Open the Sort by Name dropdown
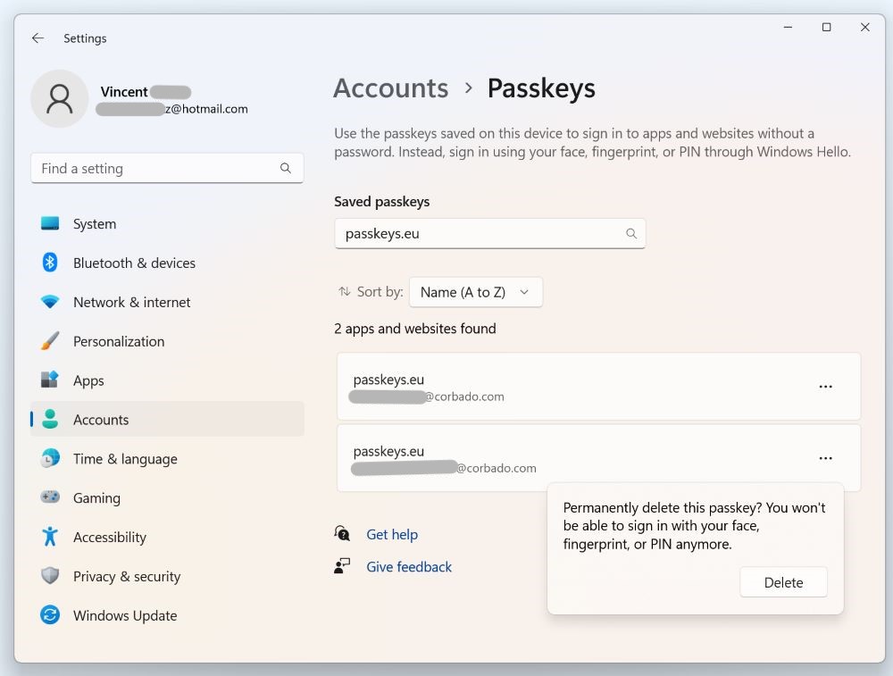The image size is (893, 676). coord(475,291)
